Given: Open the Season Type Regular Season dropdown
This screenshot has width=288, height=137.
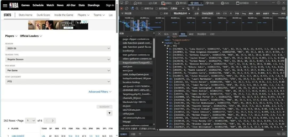Looking at the screenshot, I should (58, 59).
